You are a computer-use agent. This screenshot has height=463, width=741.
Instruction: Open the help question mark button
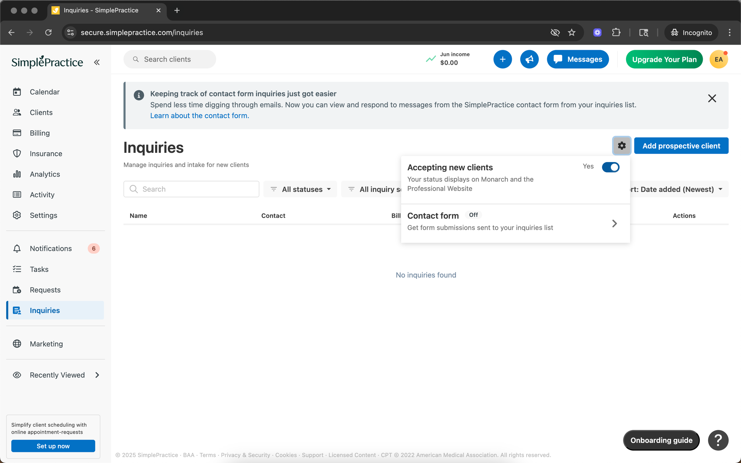click(718, 440)
